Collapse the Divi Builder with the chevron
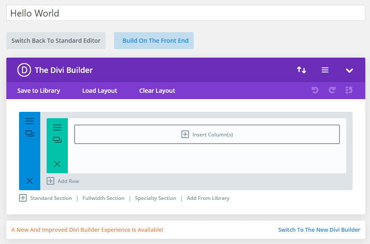370x244 pixels. coord(349,70)
